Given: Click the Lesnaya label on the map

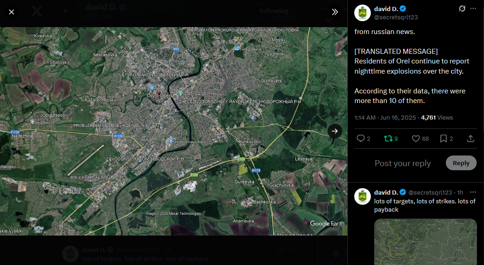Looking at the screenshot, I should coord(304,159).
